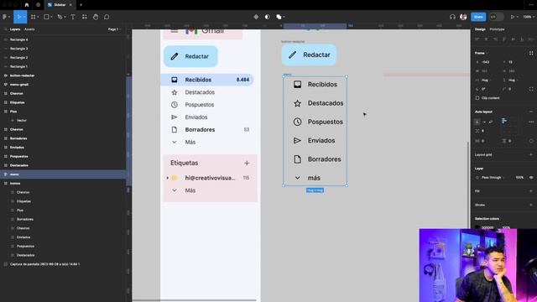537x302 pixels.
Task: Click the Share button
Action: pyautogui.click(x=478, y=17)
